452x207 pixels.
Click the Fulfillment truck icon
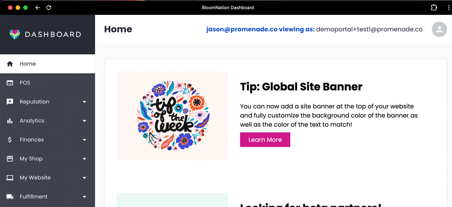(x=10, y=197)
